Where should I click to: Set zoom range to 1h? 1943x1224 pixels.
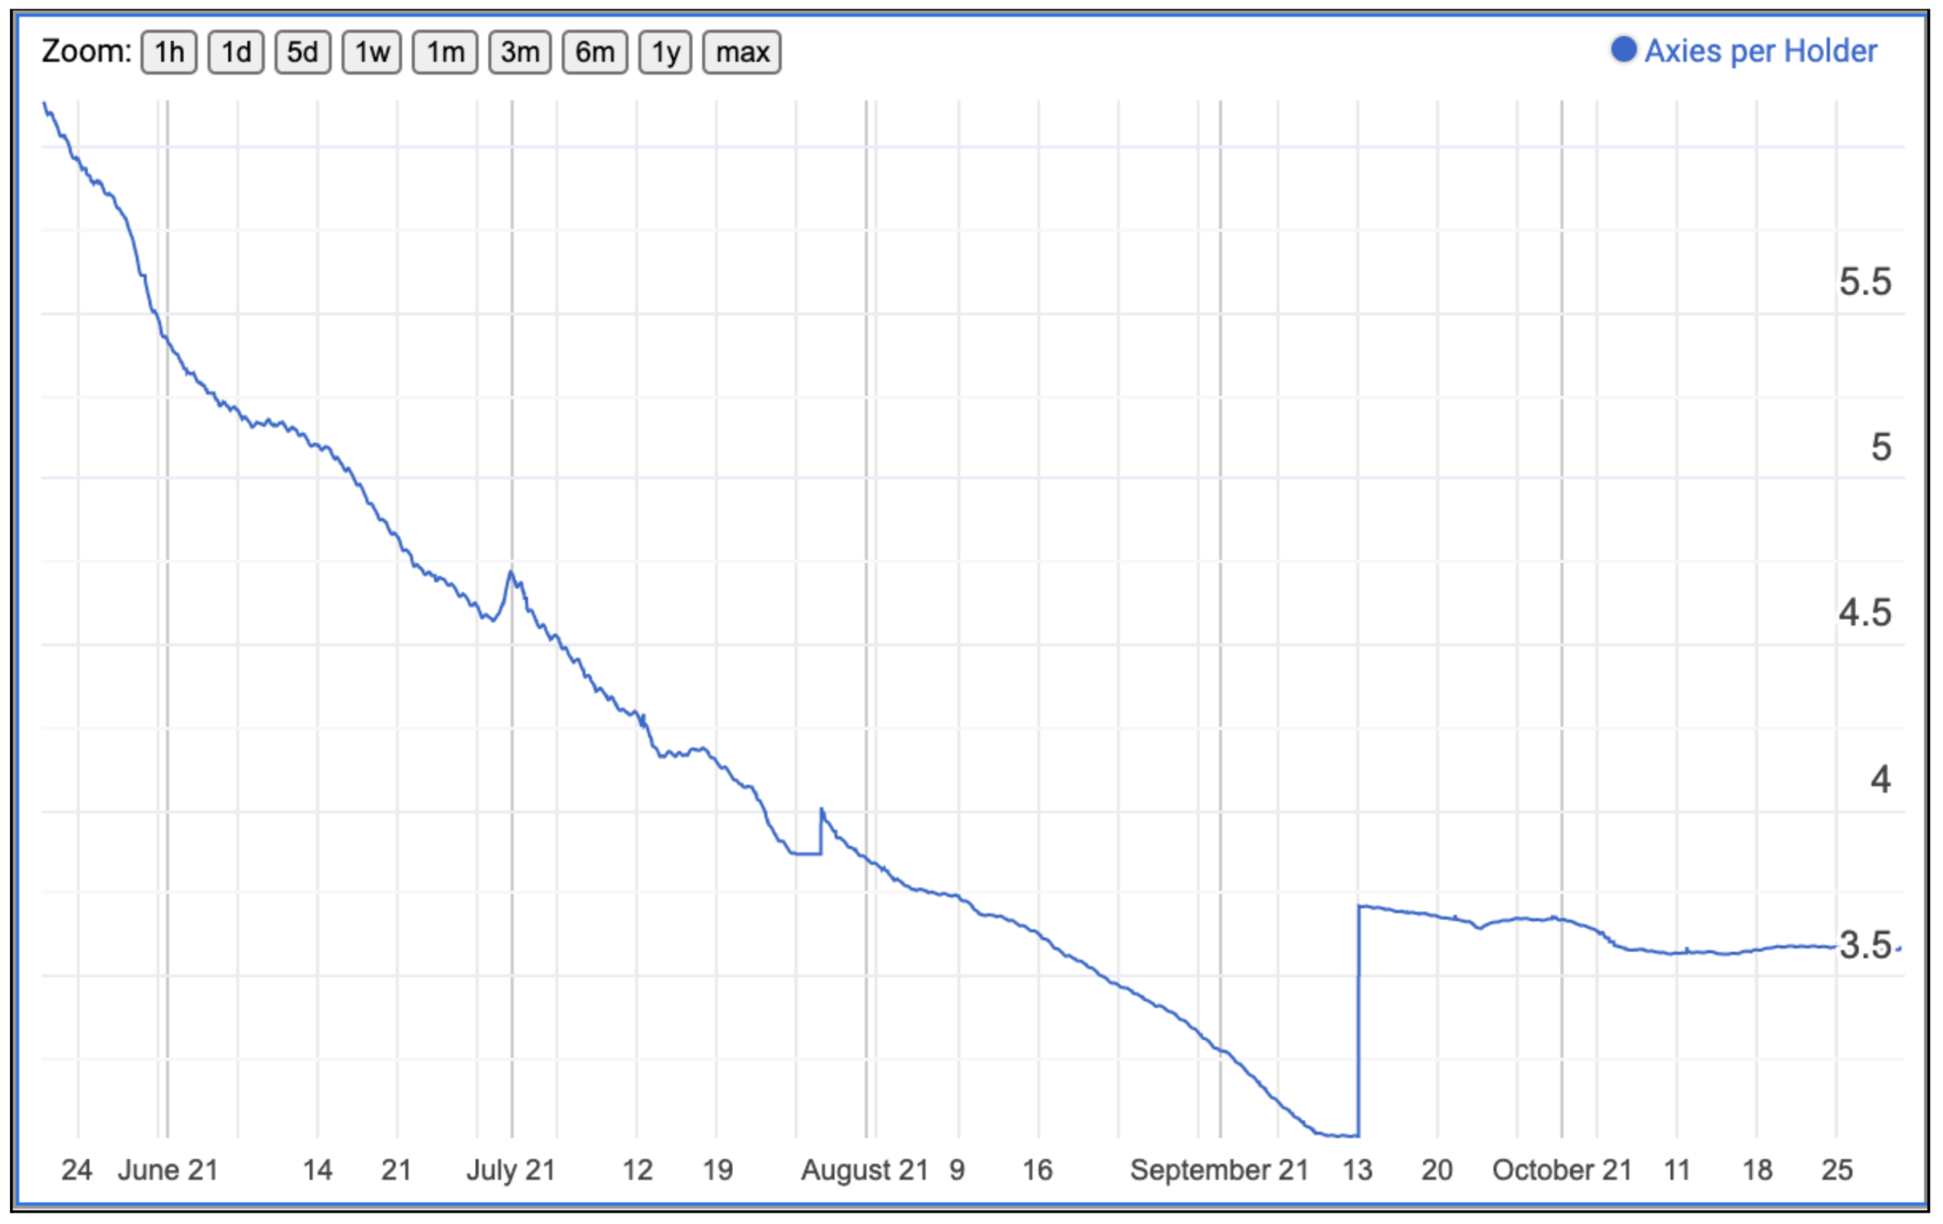pos(169,52)
